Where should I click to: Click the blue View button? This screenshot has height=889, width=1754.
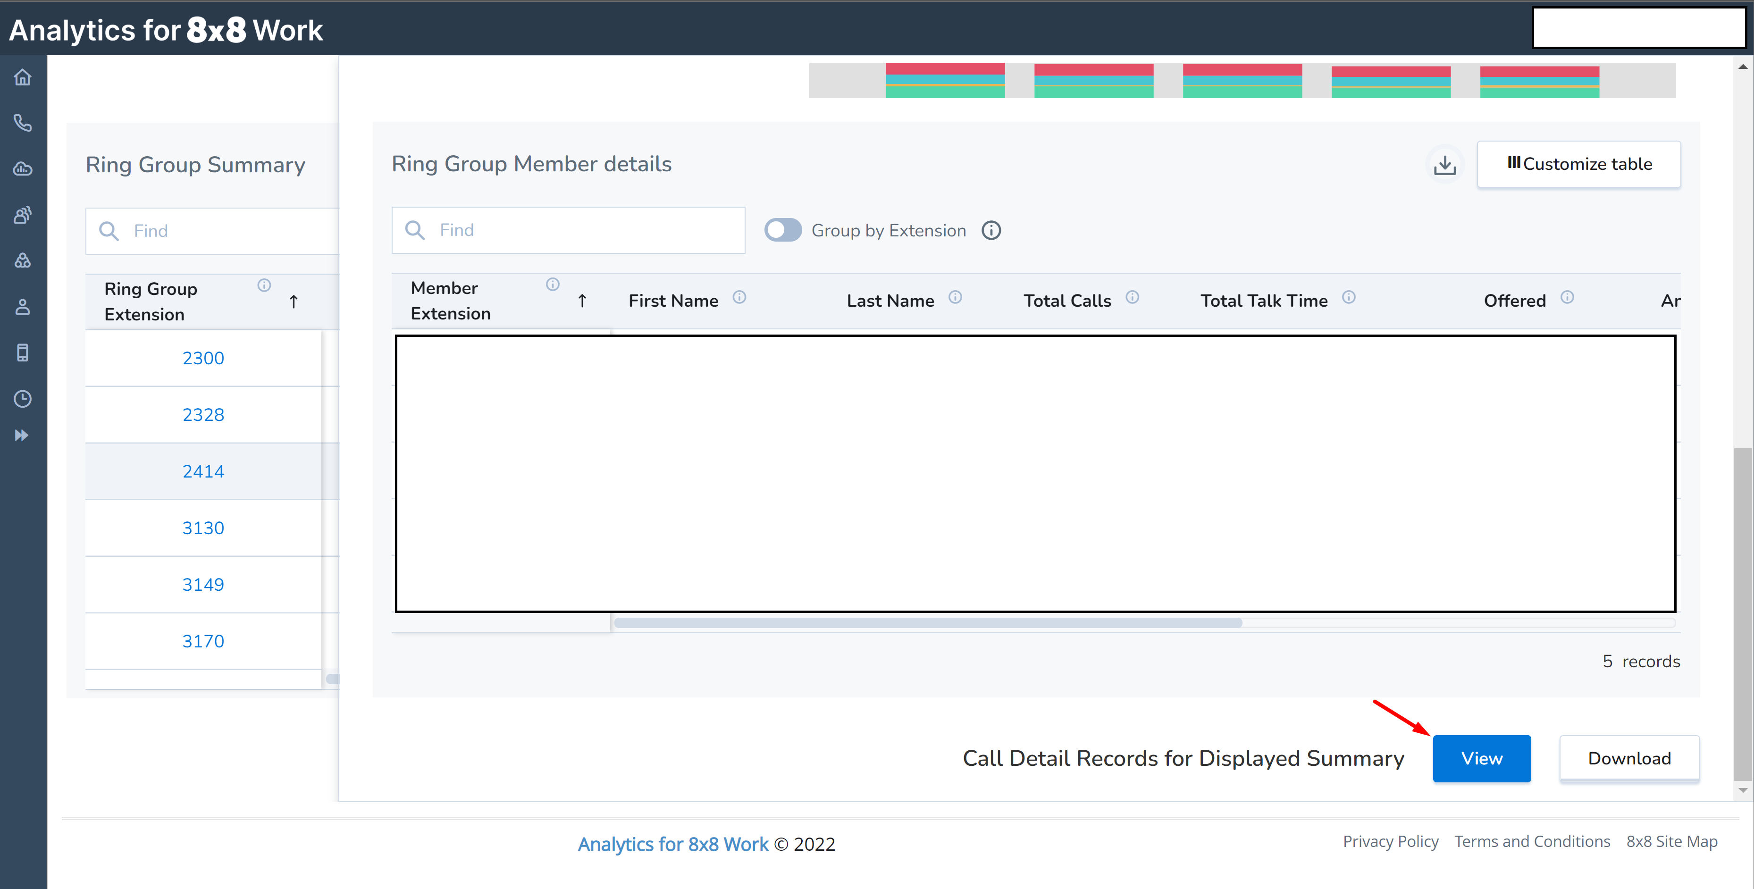(x=1481, y=758)
